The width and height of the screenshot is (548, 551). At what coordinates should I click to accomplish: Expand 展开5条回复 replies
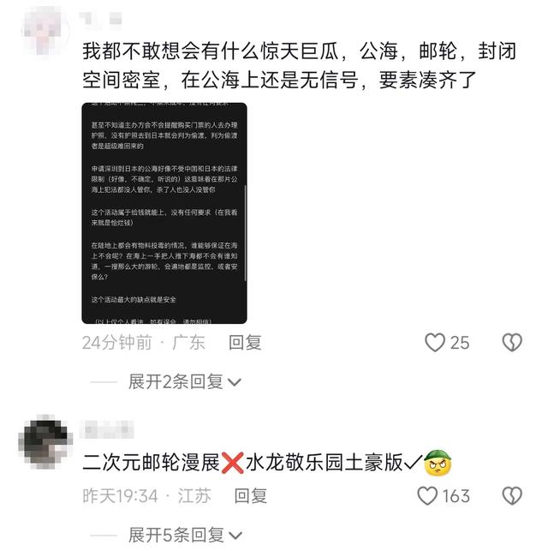(176, 536)
